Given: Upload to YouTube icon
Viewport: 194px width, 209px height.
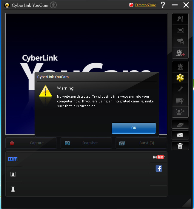Looking at the screenshot, I should click(x=158, y=157).
